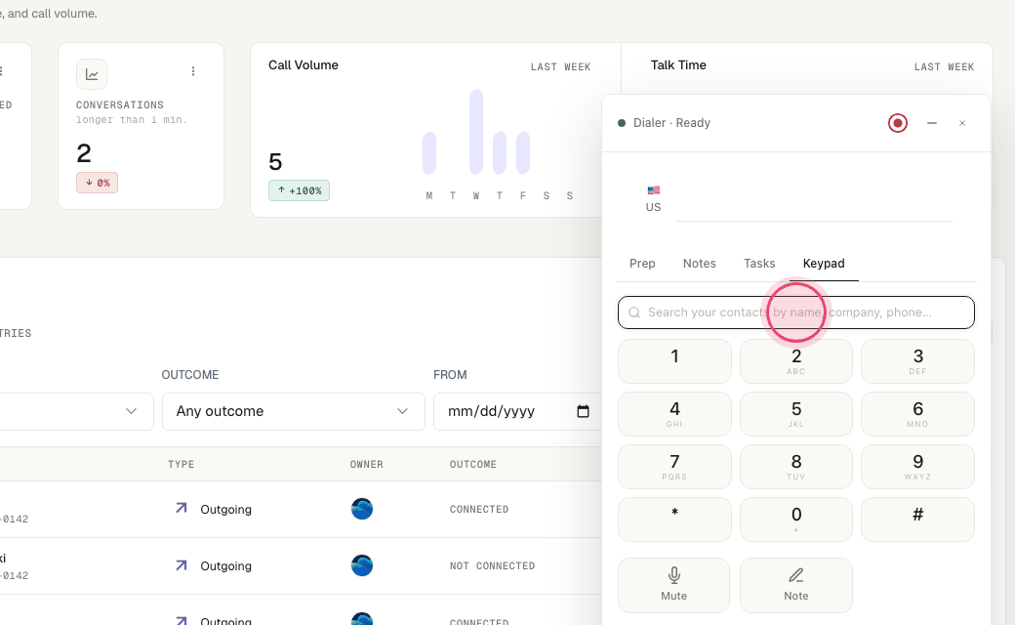Click the Call Volume LAST WEEK label
This screenshot has height=625, width=1015.
coord(560,66)
